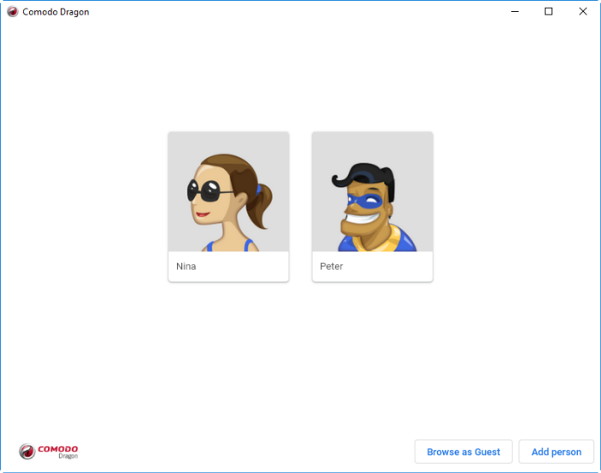The height and width of the screenshot is (473, 601).
Task: Click the Nina profile name label
Action: [x=186, y=266]
